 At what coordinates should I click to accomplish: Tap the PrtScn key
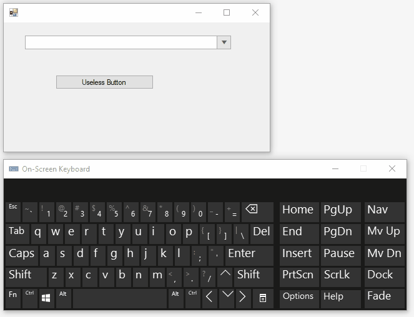299,277
